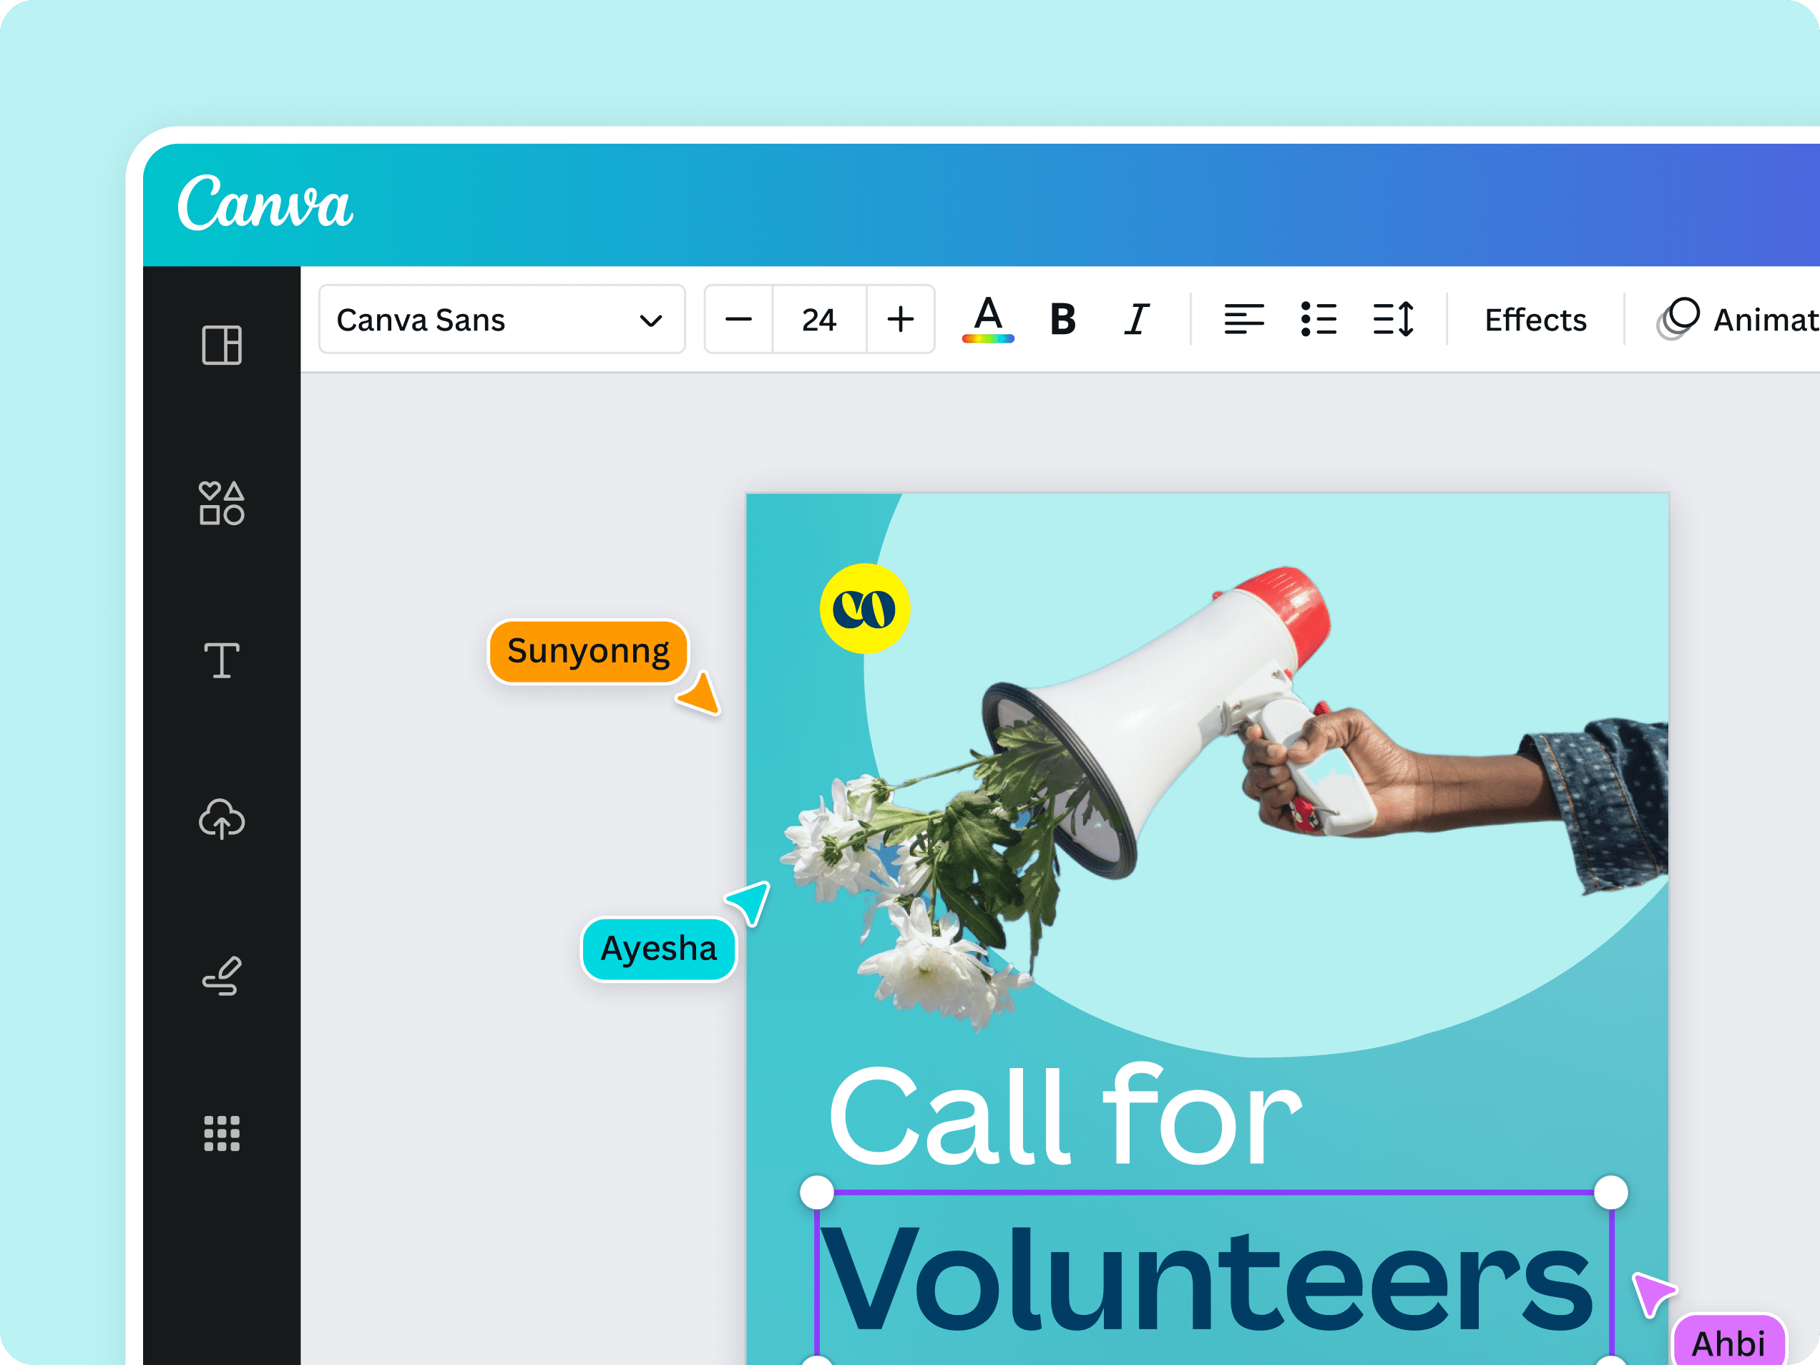
Task: Click the Canva logo in the header
Action: pos(265,203)
